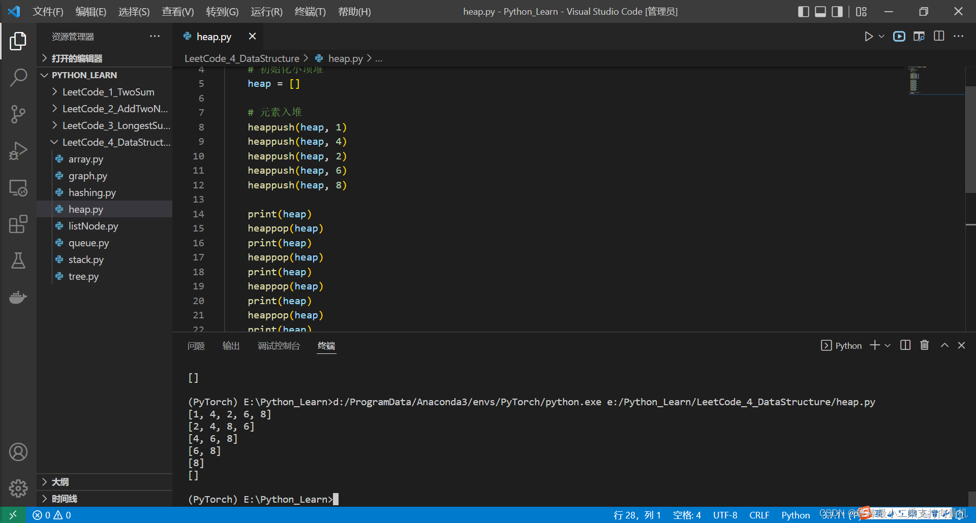Open hashing.py file
The width and height of the screenshot is (976, 523).
pos(105,192)
